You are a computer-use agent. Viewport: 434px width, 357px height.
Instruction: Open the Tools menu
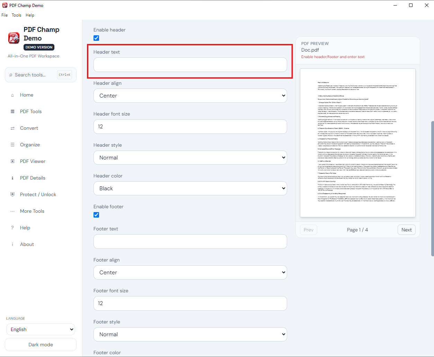16,15
